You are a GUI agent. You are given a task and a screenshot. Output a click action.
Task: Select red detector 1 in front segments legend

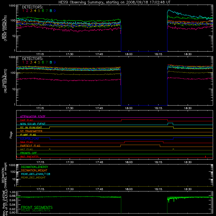23,11
